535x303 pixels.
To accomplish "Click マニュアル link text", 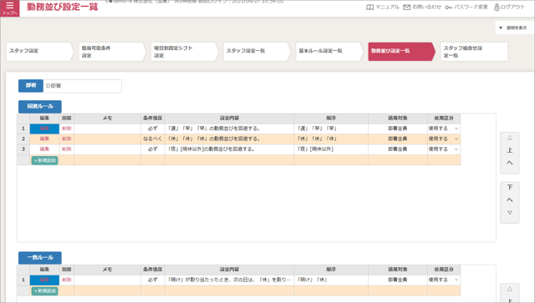I will [387, 8].
